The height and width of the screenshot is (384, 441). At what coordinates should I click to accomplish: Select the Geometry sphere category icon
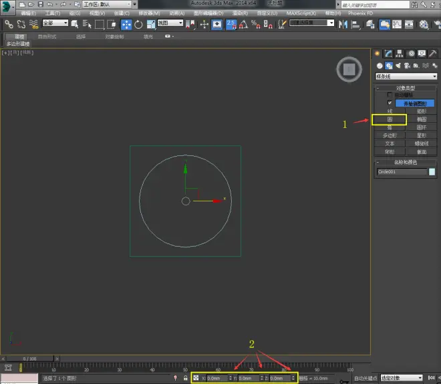coord(380,66)
